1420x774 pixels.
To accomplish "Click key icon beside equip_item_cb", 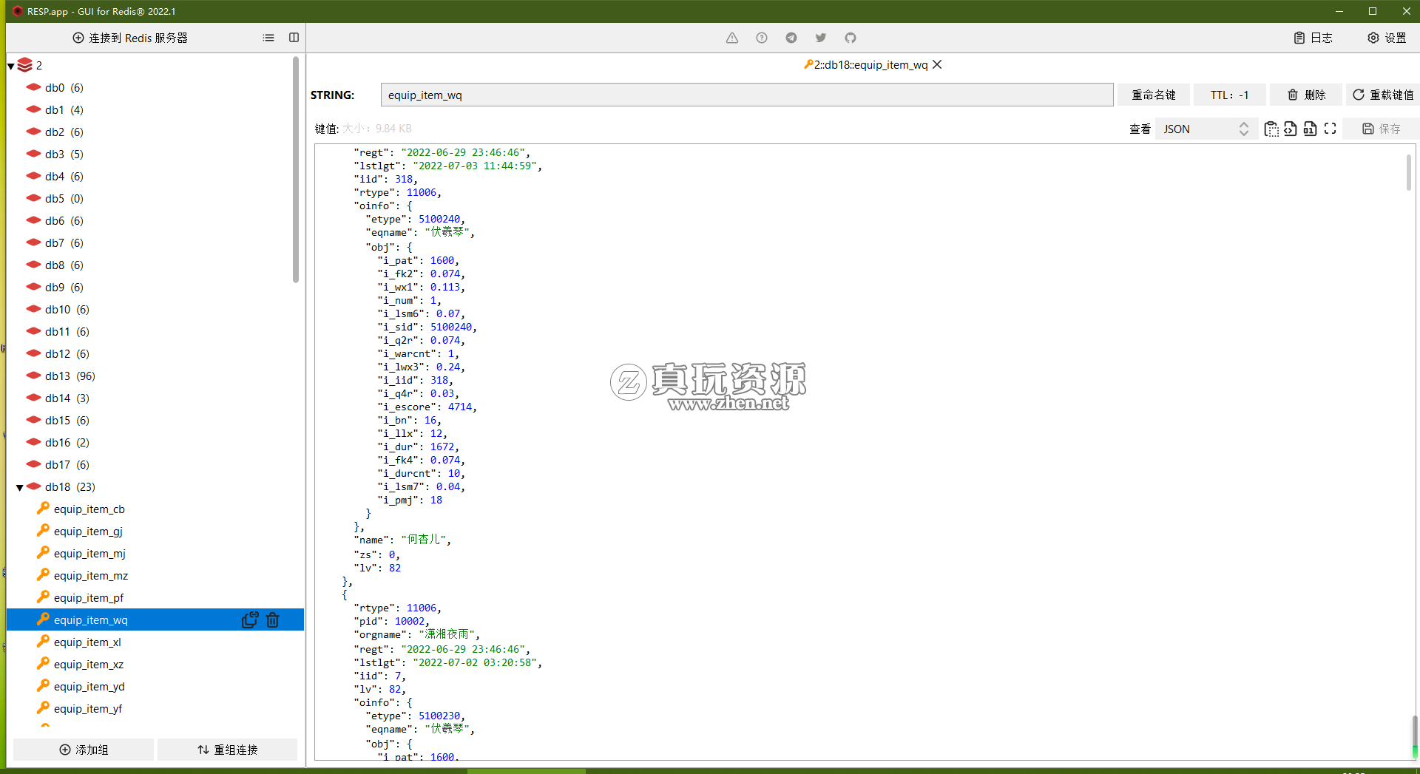I will (x=44, y=508).
